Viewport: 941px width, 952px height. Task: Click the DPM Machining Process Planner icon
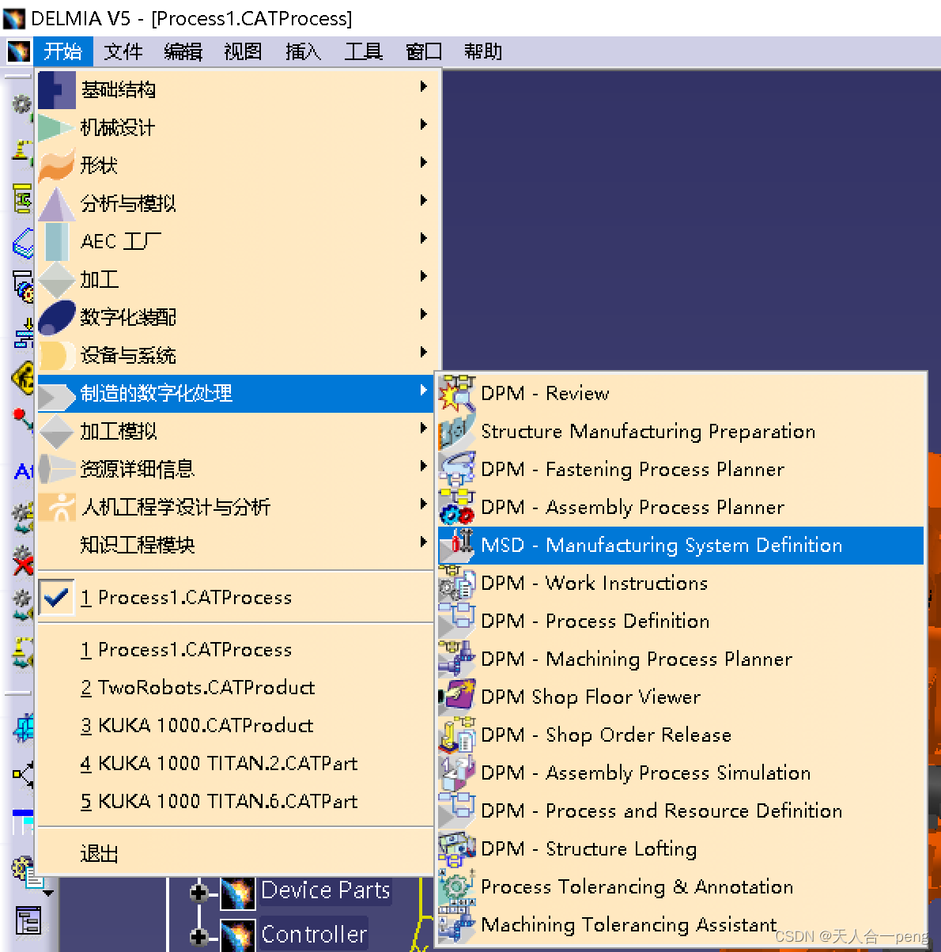click(456, 659)
